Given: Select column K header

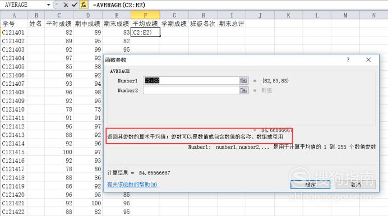Looking at the screenshot, I should click(289, 15).
